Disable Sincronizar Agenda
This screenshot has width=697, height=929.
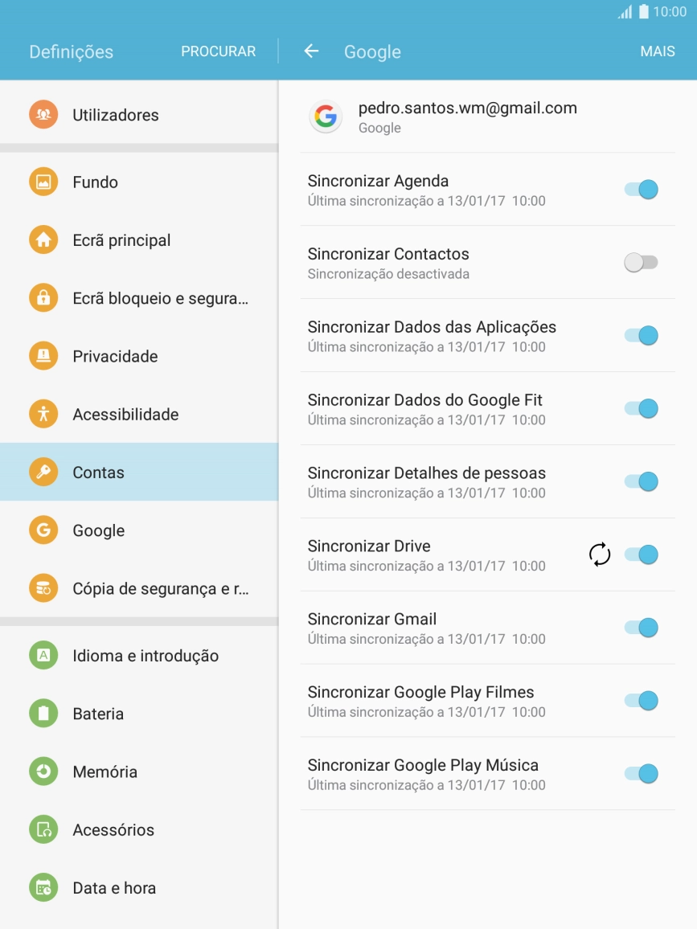tap(641, 189)
